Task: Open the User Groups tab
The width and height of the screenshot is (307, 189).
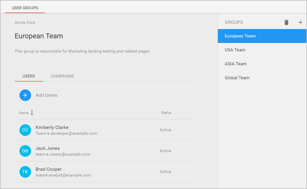Action: tap(25, 8)
